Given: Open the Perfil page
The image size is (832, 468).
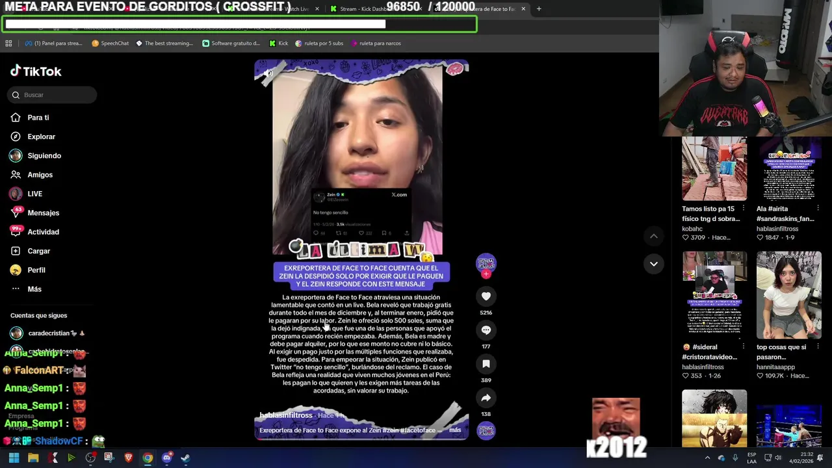Looking at the screenshot, I should coord(27,270).
